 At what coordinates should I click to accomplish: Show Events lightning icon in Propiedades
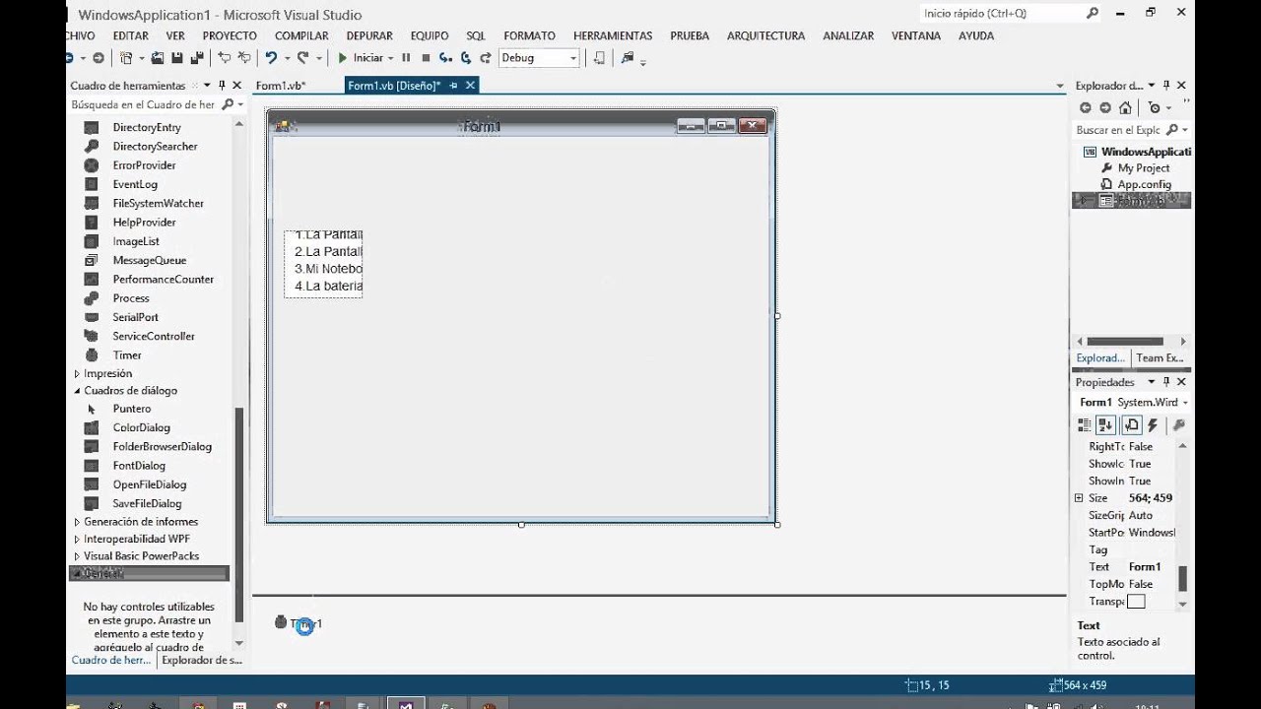[1153, 425]
